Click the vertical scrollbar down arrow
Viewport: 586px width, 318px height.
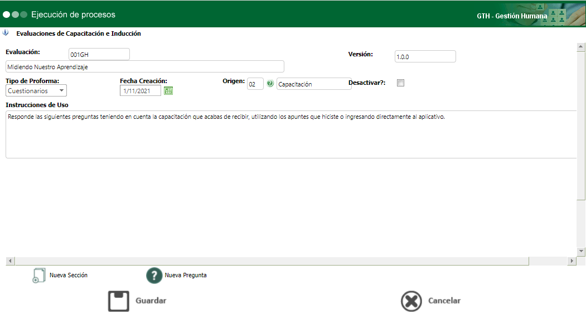pyautogui.click(x=581, y=251)
